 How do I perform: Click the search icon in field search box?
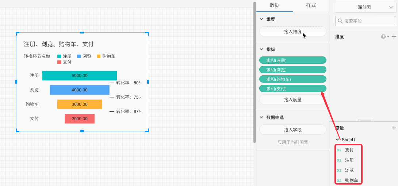pos(340,21)
